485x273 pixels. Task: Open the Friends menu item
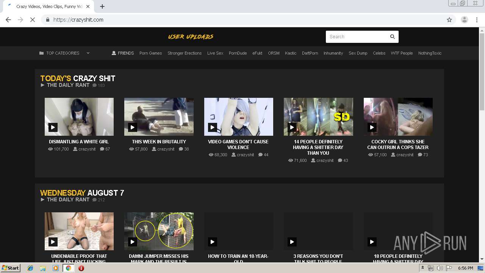pos(123,53)
